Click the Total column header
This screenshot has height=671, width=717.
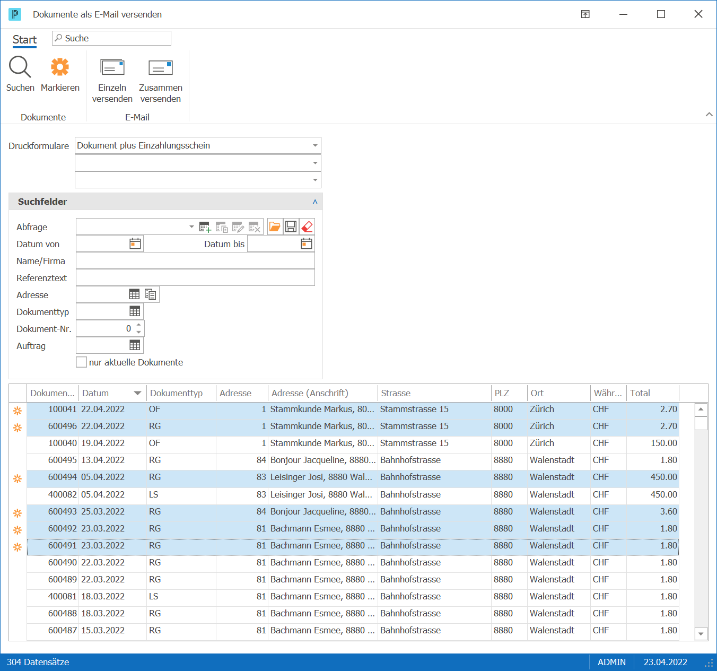[653, 393]
